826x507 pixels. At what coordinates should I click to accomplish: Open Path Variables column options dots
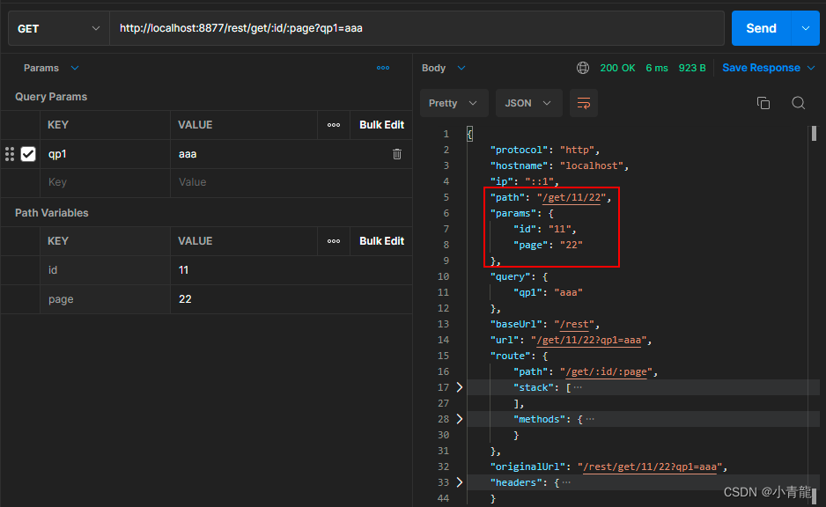point(334,241)
